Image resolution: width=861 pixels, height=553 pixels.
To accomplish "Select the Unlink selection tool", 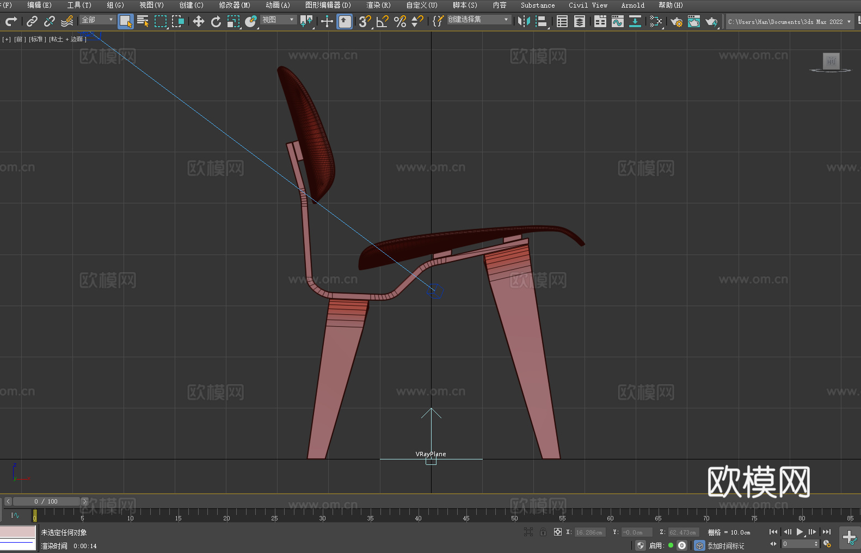I will point(50,21).
